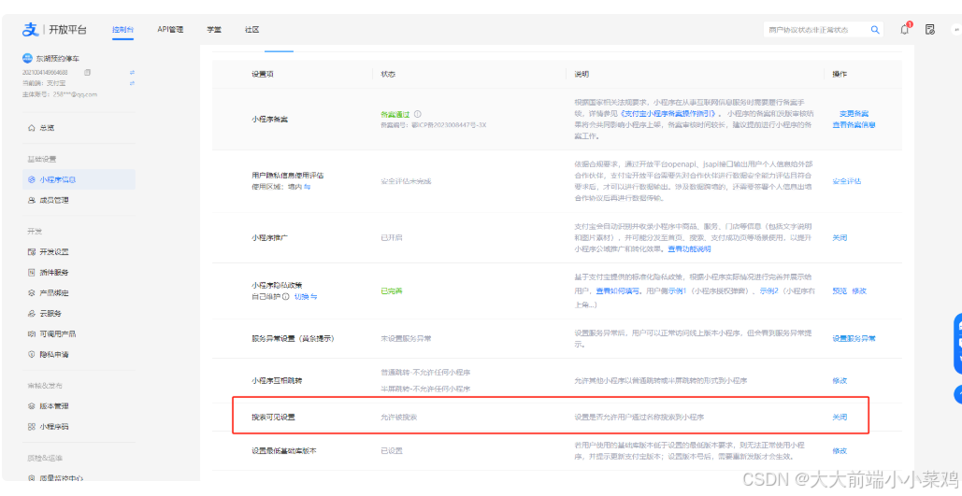The width and height of the screenshot is (962, 496).
Task: Select 小程序信息 in the sidebar
Action: 79,179
